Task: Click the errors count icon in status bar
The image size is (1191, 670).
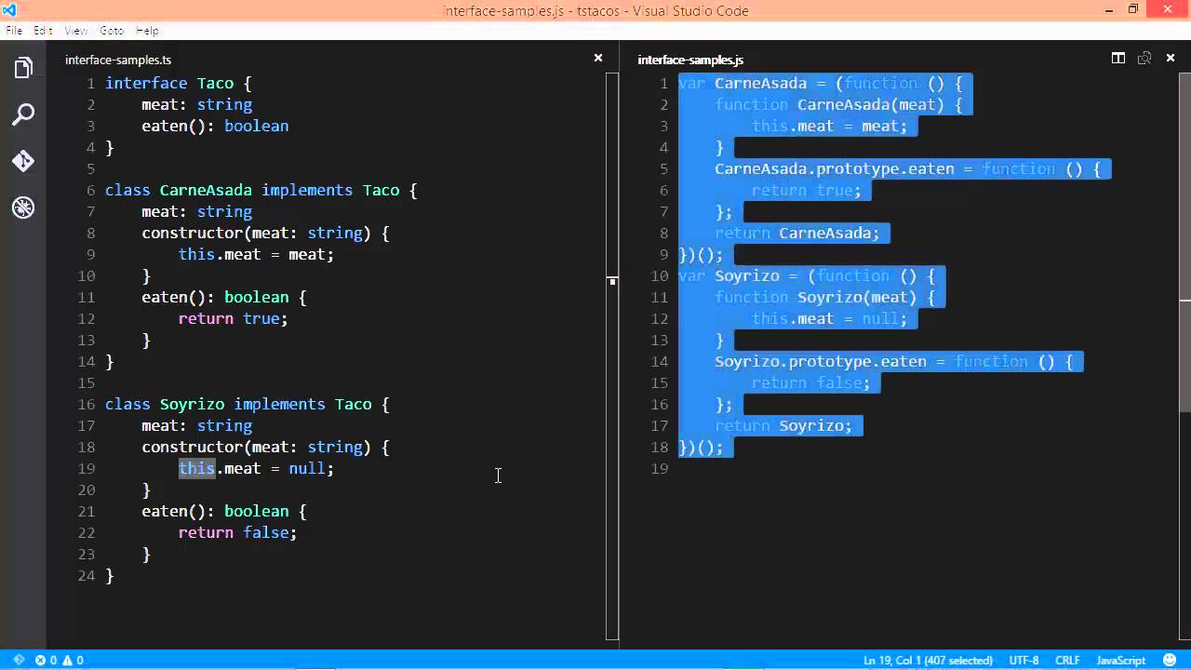Action: click(46, 660)
